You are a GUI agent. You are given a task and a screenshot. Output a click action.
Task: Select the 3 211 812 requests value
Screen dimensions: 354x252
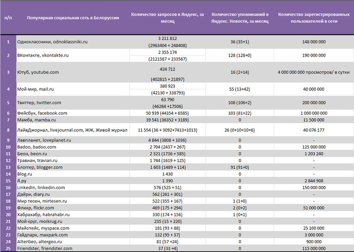(168, 39)
